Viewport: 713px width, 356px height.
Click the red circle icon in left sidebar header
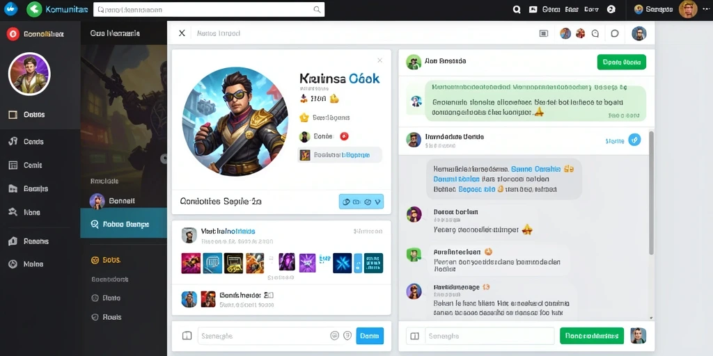13,33
